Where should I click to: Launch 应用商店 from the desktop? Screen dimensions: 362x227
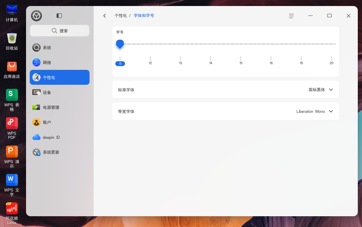(x=12, y=70)
